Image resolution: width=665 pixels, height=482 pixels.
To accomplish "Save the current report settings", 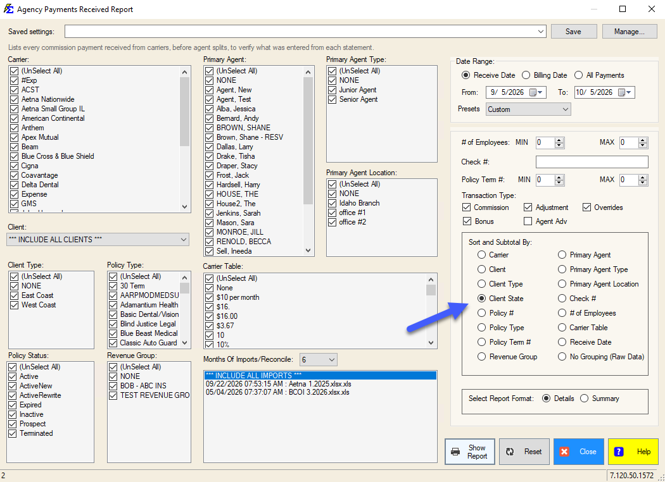I will point(573,32).
